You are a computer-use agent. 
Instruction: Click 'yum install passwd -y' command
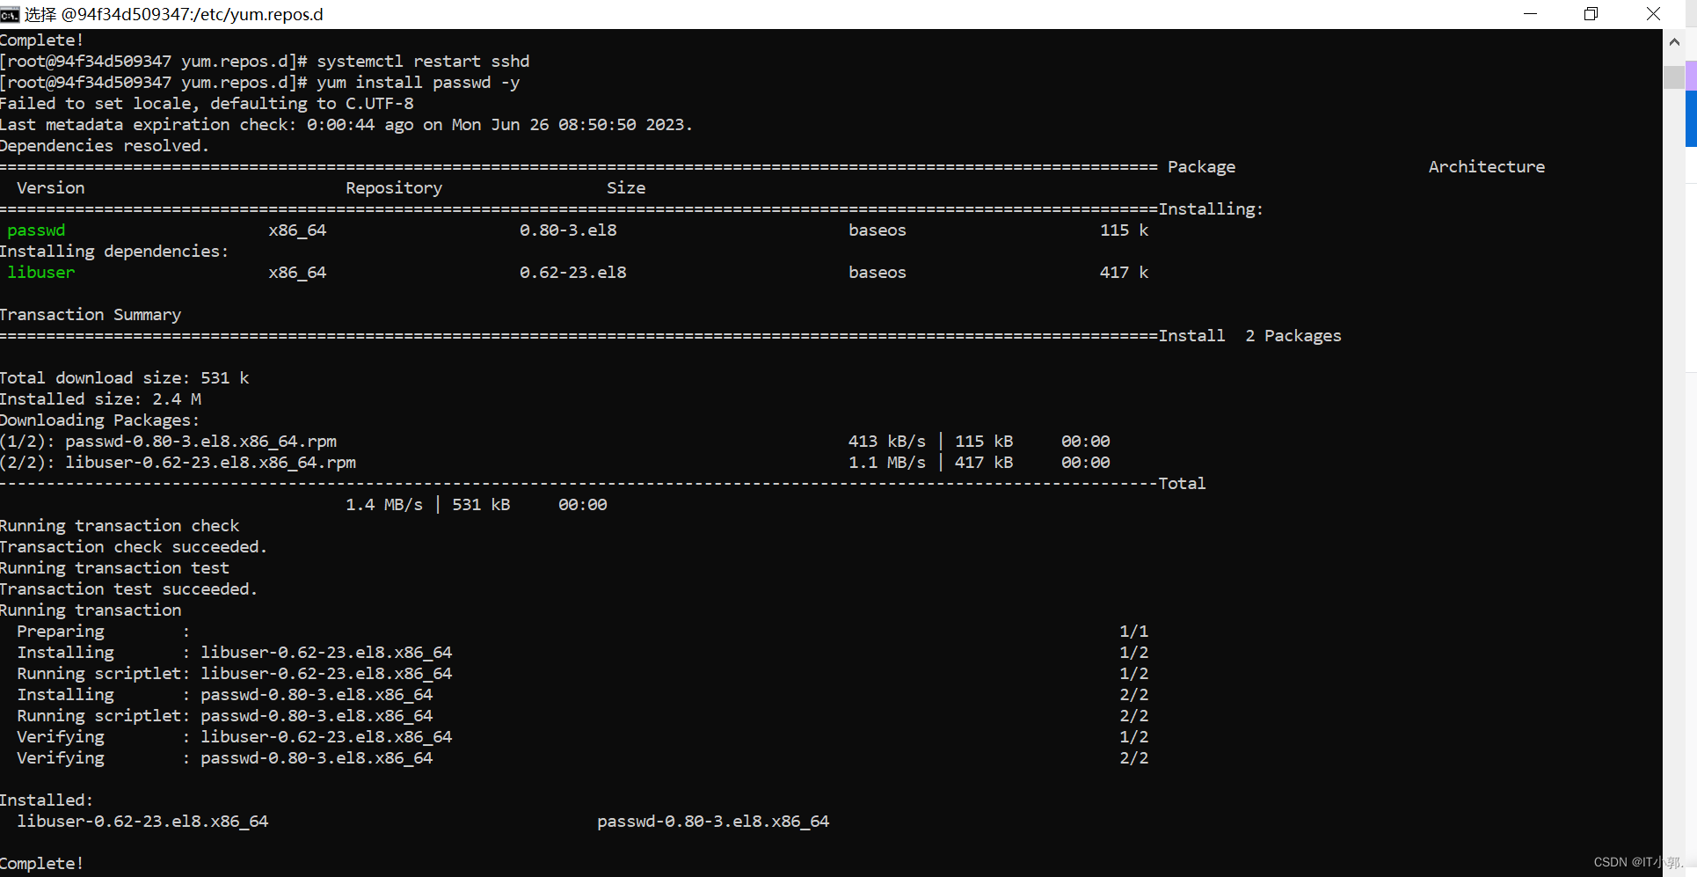[x=418, y=82]
